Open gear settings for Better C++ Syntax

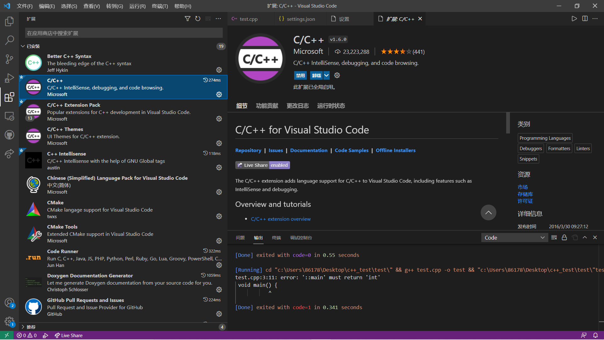tap(219, 70)
